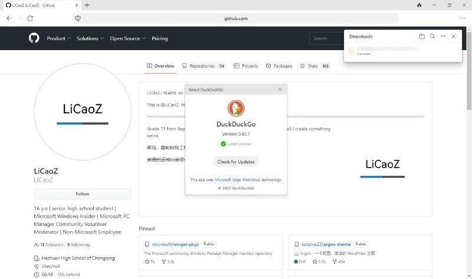Click the DuckDuckGo fire button icon
472x279 pixels.
click(419, 5)
